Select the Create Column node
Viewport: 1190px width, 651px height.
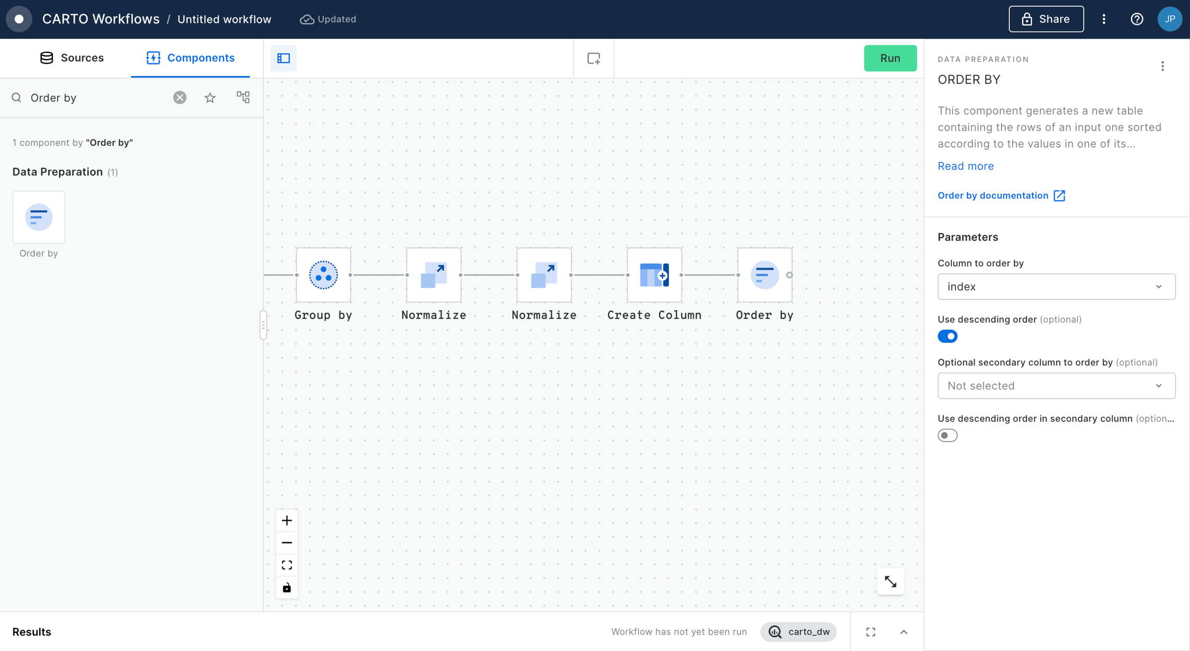654,275
